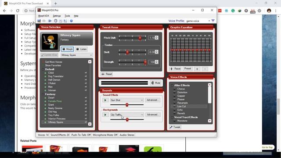Select the Warrior Princess voice
The width and height of the screenshot is (281, 158).
click(57, 119)
